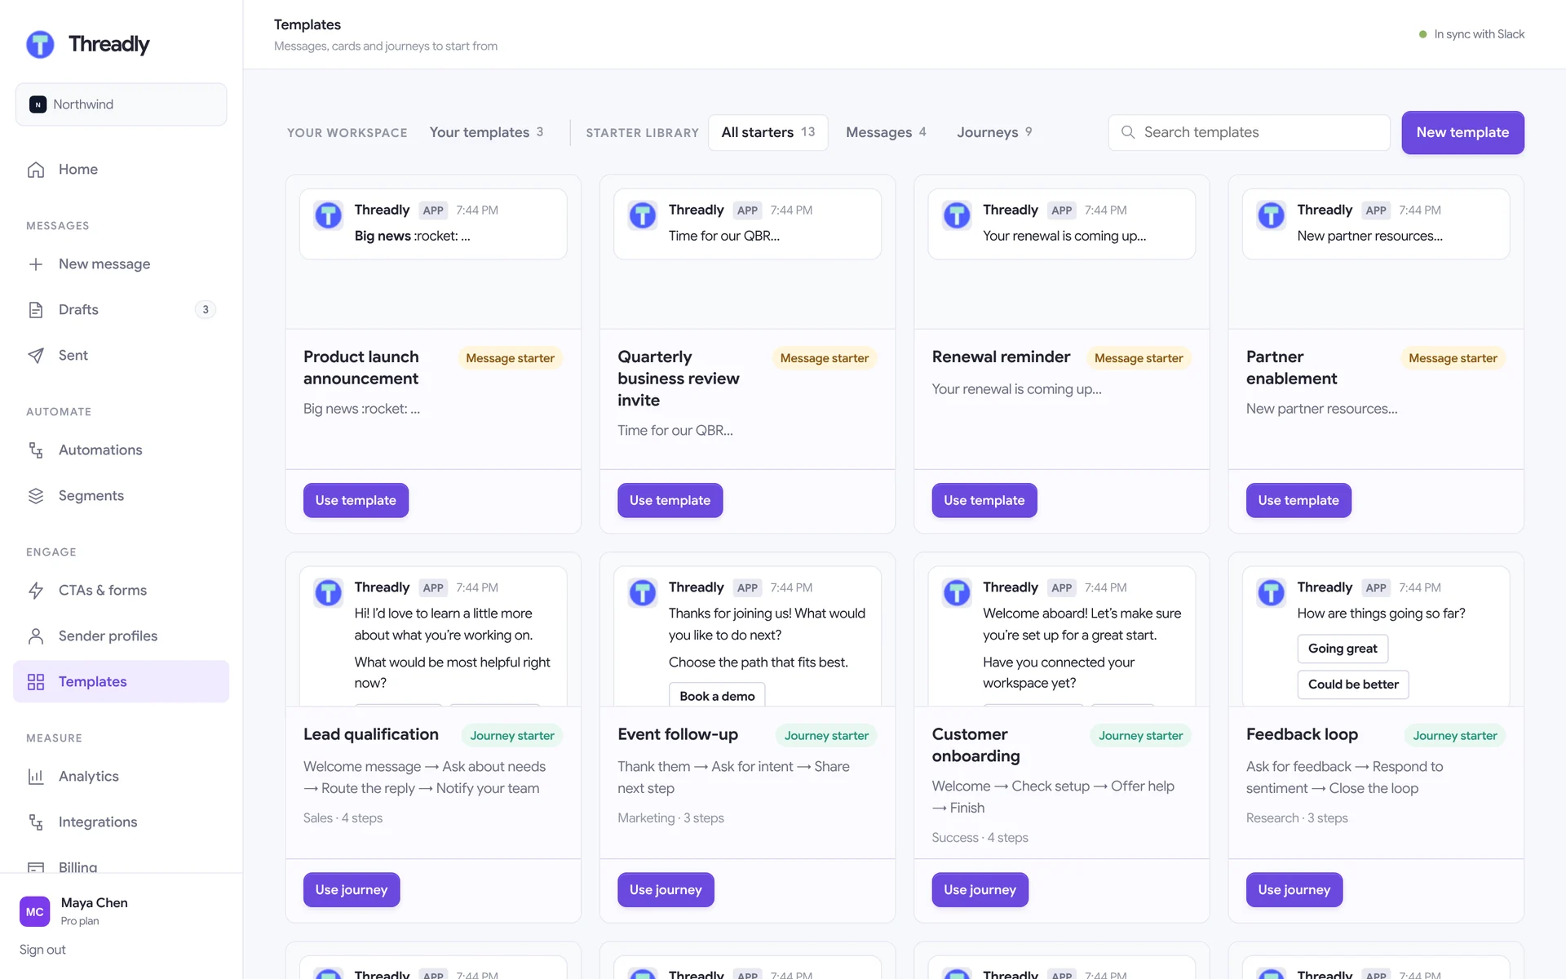Show the Messages starter tab
Viewport: 1566px width, 979px height.
(x=886, y=132)
